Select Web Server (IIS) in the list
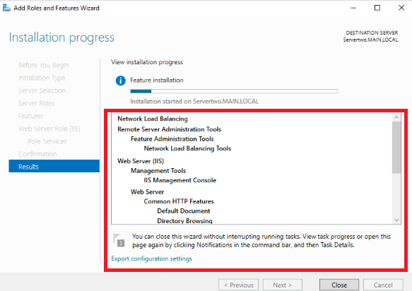 pyautogui.click(x=141, y=161)
